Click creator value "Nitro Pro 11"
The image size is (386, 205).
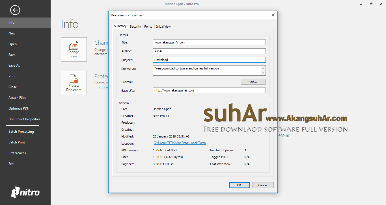tap(161, 116)
